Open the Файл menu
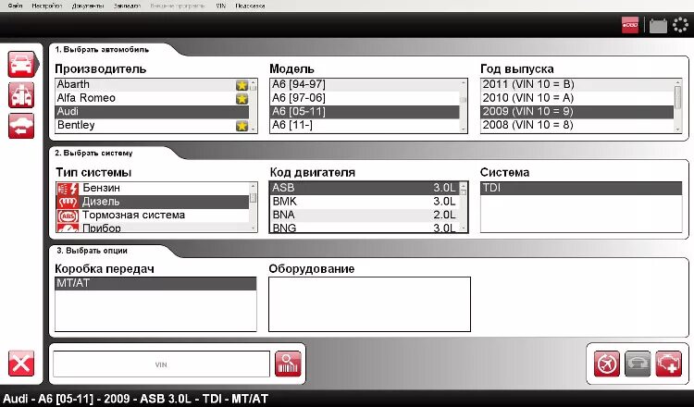Image resolution: width=694 pixels, height=407 pixels. coord(15,6)
